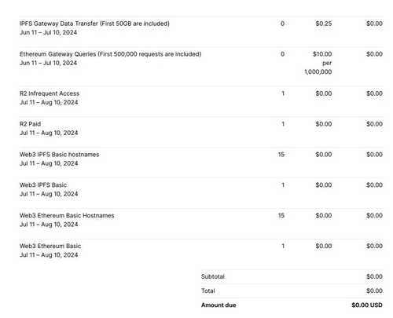Click the $0.00 USD amount due value
The height and width of the screenshot is (318, 393).
click(x=367, y=305)
